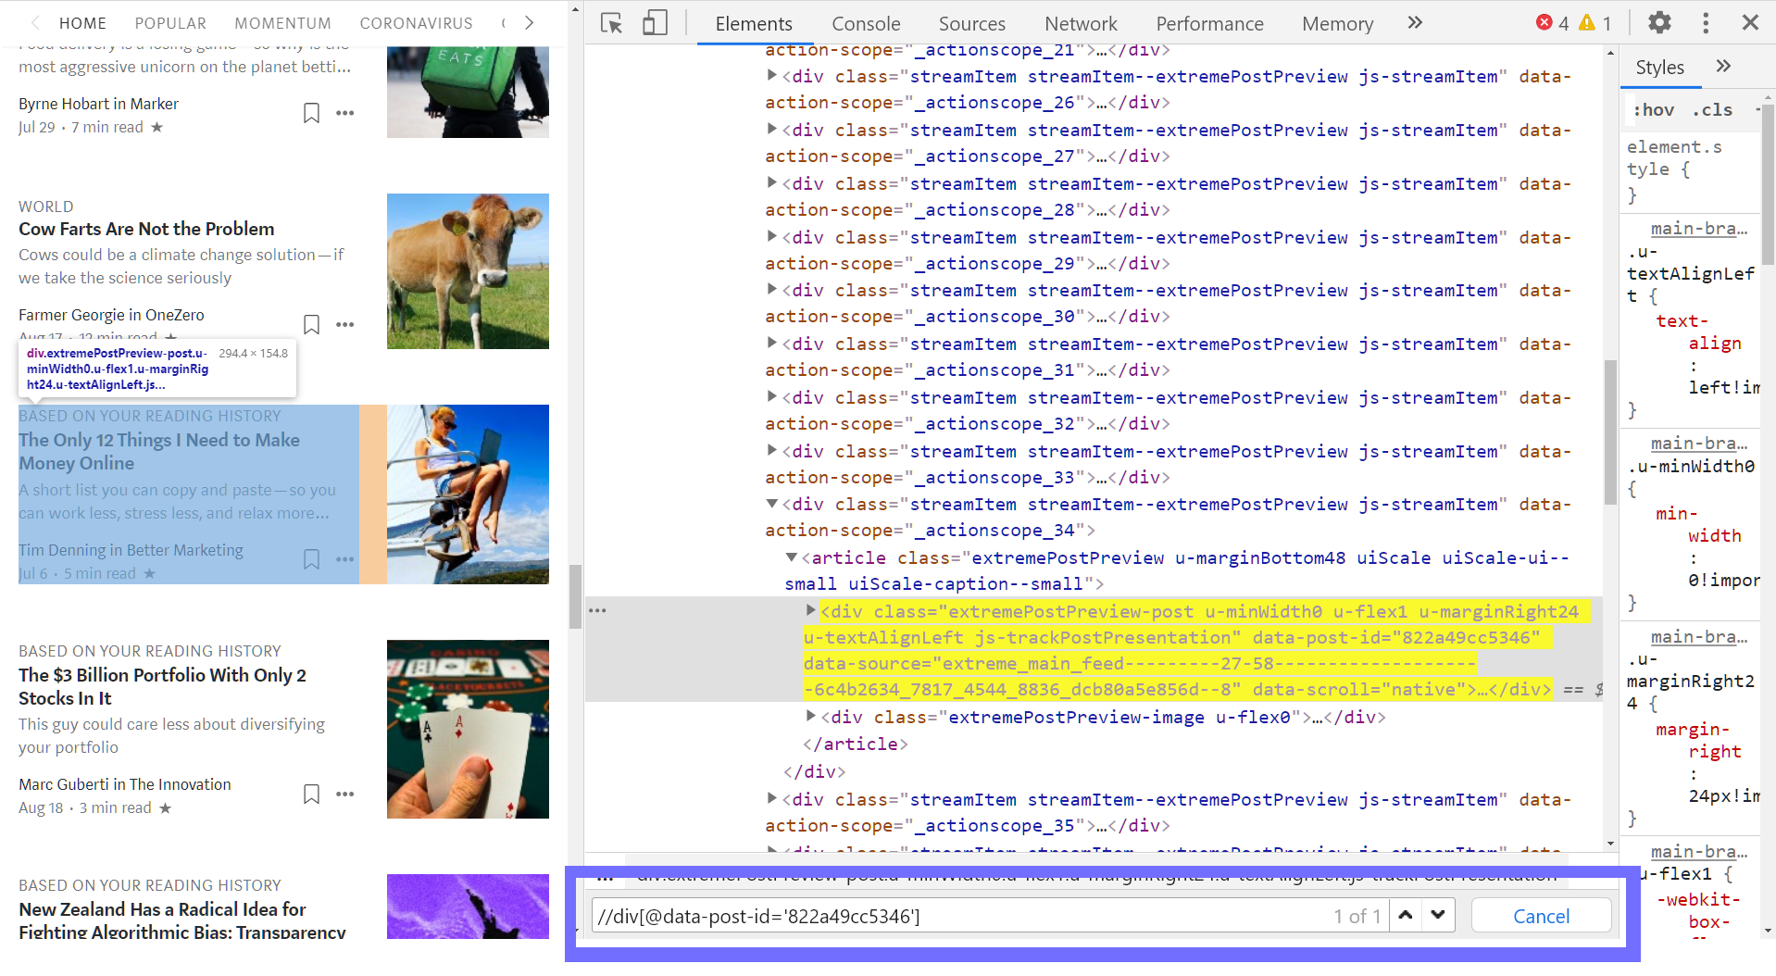Viewport: 1776px width, 976px height.
Task: Expand streamItem div _actionscope_31
Action: [x=771, y=344]
